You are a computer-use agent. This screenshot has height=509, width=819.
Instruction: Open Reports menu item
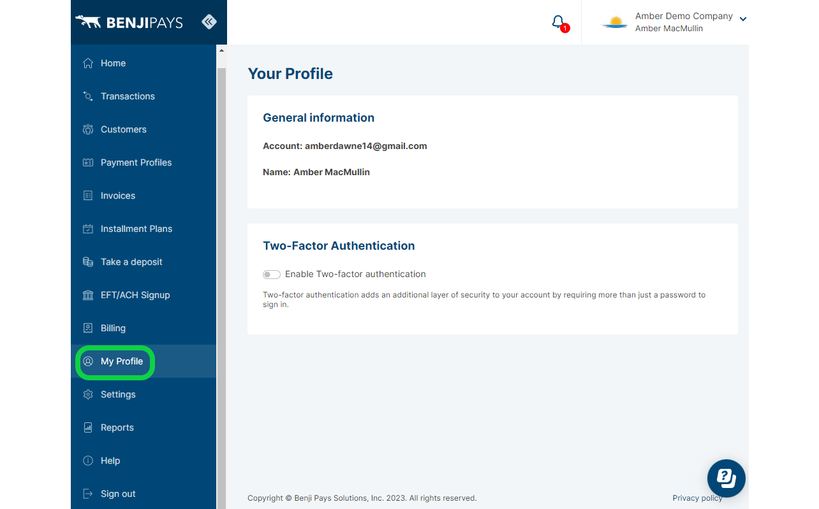tap(144, 427)
